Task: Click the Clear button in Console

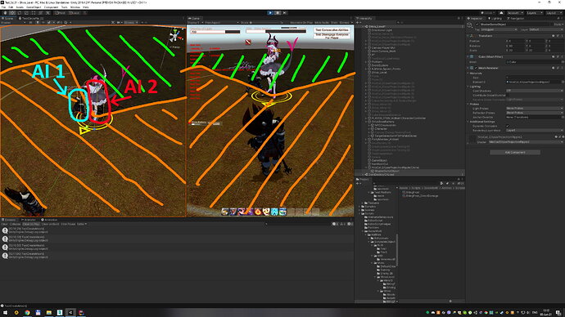Action: pyautogui.click(x=4, y=224)
